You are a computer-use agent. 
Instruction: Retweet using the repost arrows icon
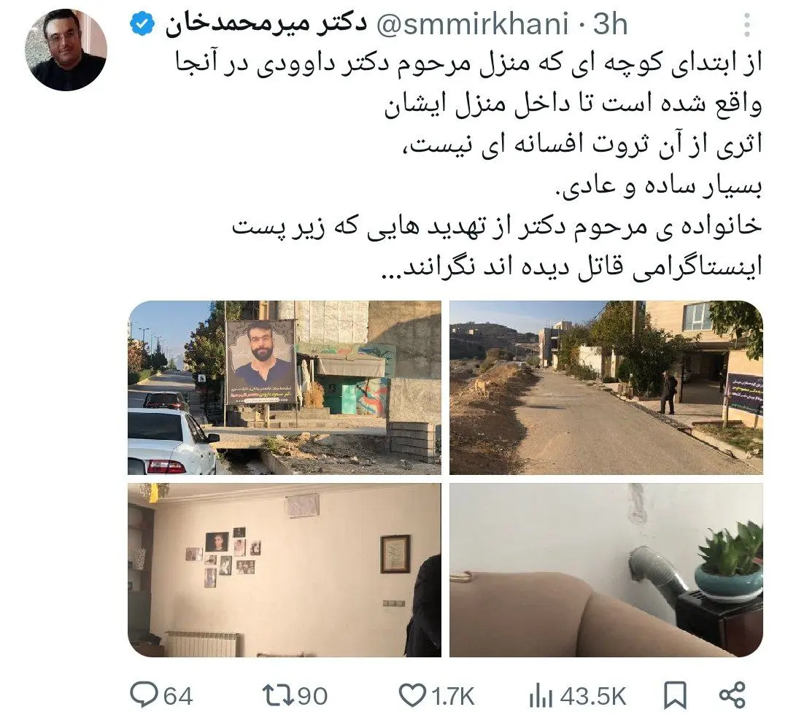point(277,696)
